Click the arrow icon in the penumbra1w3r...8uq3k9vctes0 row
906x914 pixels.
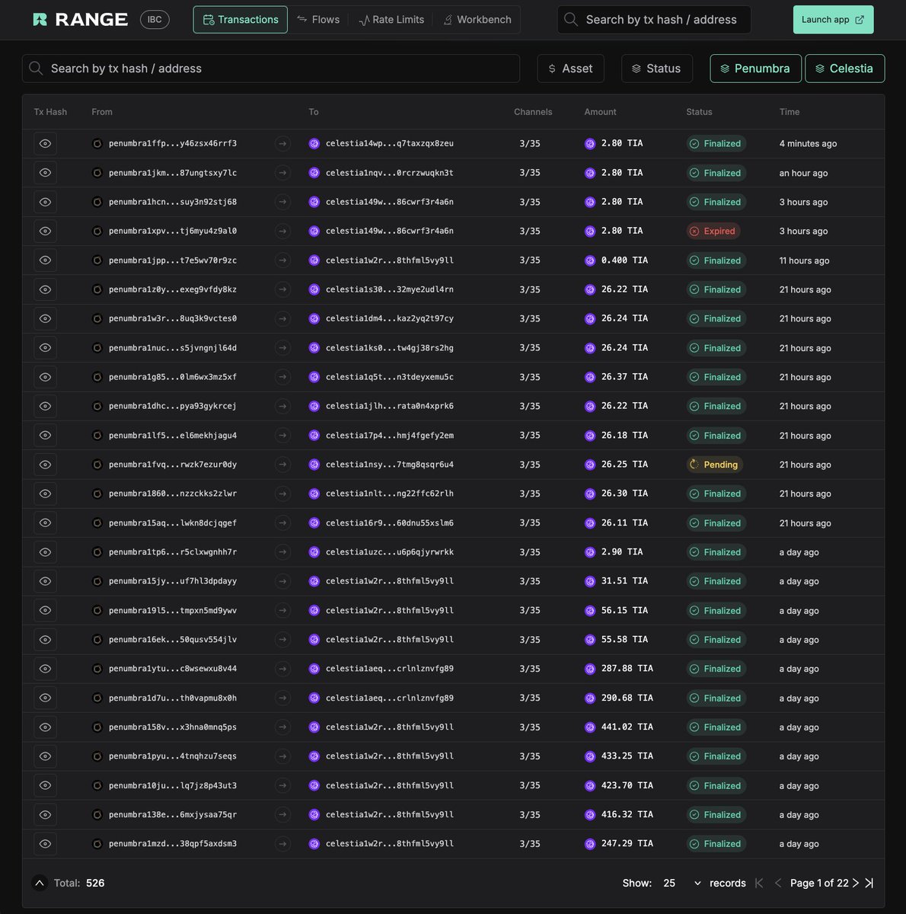(282, 318)
